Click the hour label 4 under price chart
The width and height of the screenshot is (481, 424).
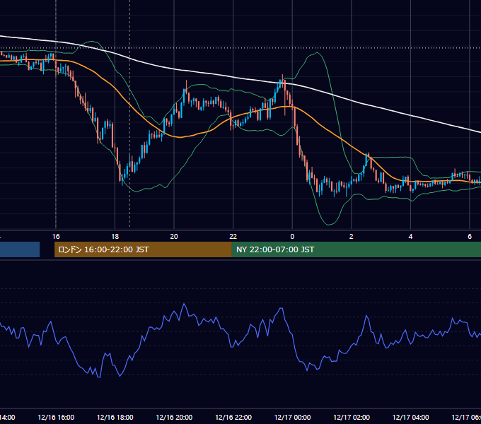click(x=410, y=237)
